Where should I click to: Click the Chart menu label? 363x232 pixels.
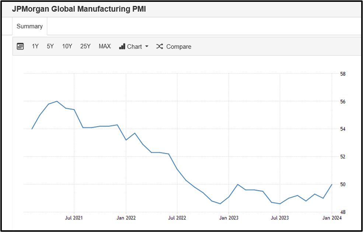(135, 46)
